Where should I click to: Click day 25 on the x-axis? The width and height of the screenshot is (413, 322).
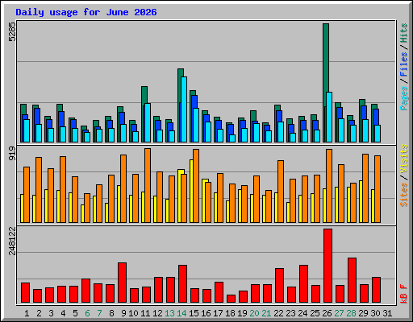tap(315, 313)
